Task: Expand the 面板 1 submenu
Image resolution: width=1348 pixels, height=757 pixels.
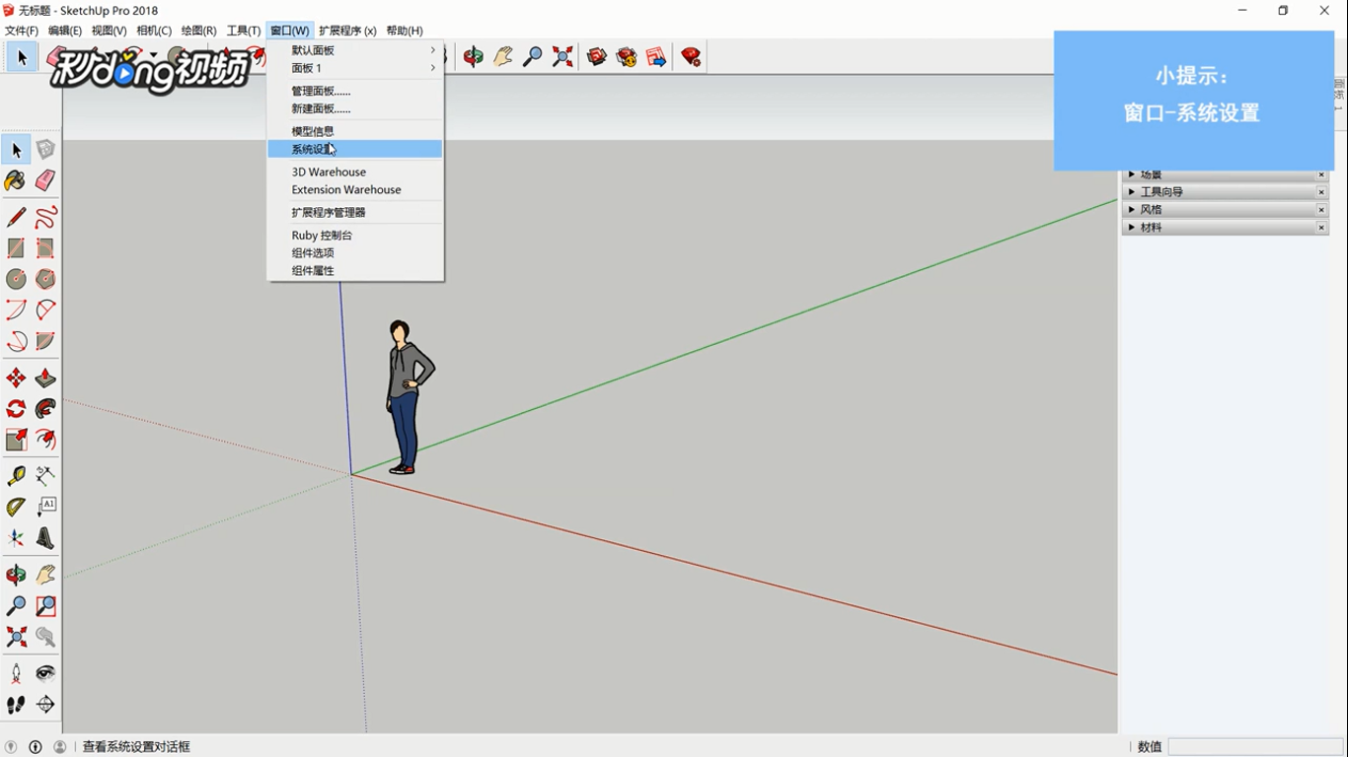Action: click(x=355, y=68)
